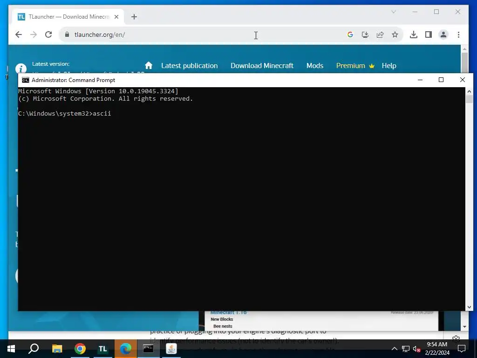Go back with Chrome's back arrow
The image size is (477, 358).
click(19, 34)
